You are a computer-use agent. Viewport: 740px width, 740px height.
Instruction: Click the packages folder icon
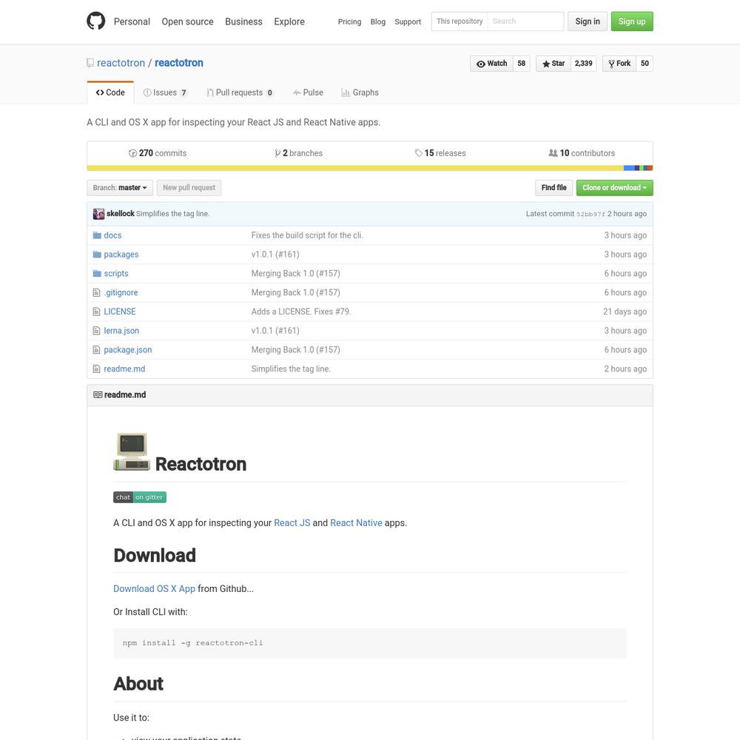click(x=97, y=255)
